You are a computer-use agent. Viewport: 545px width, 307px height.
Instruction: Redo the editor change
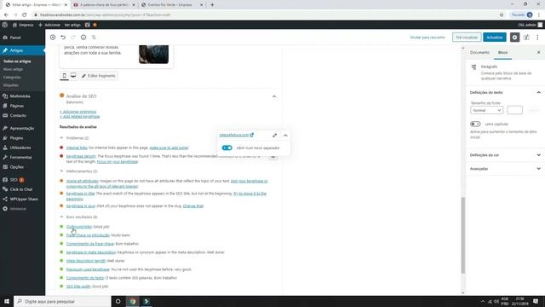click(73, 38)
